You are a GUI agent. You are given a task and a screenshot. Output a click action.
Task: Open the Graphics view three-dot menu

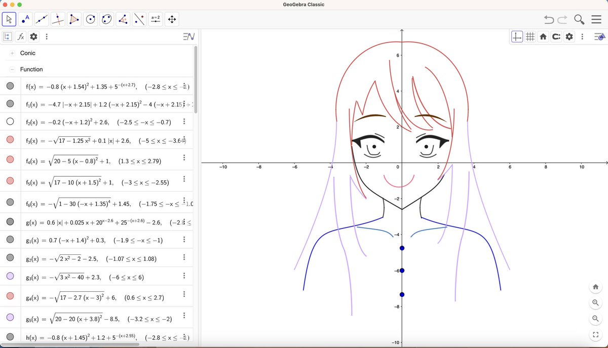[582, 36]
